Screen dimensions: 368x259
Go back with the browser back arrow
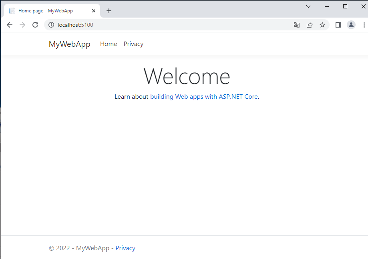point(9,25)
